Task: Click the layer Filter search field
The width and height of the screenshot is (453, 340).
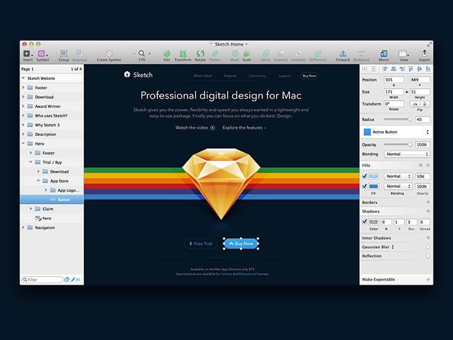Action: 42,280
